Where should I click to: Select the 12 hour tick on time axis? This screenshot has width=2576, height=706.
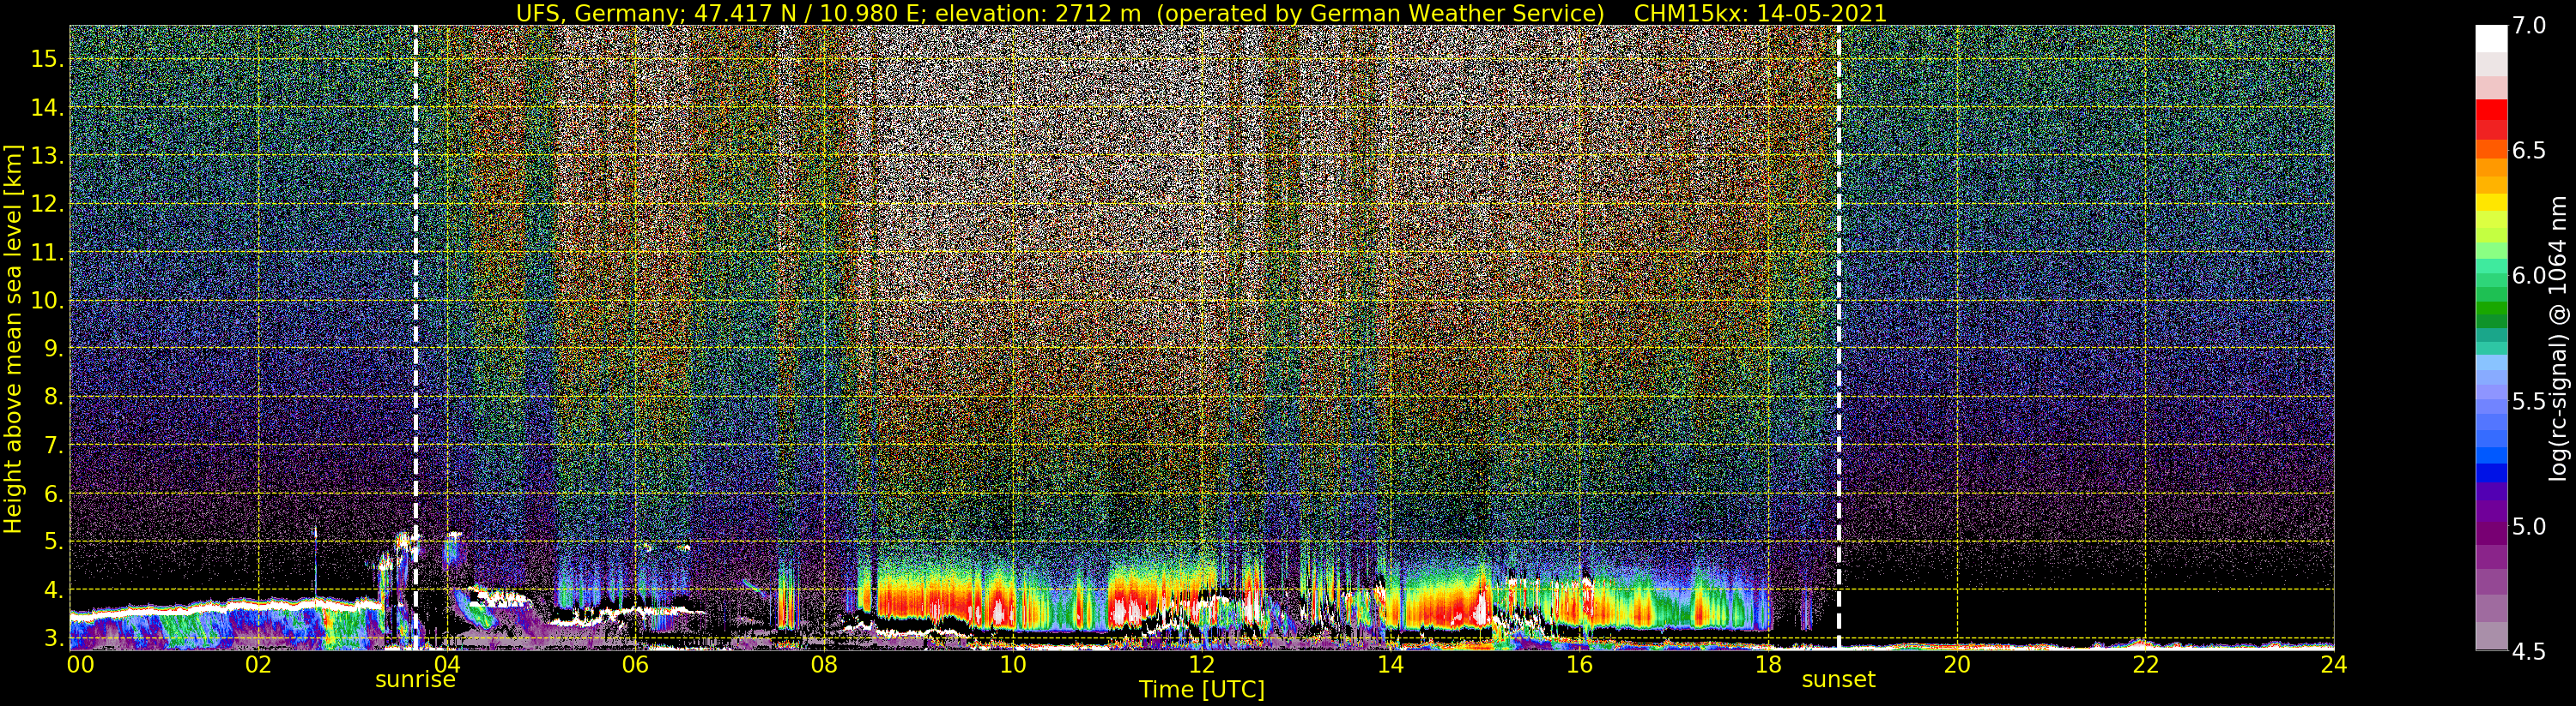coord(1201,664)
